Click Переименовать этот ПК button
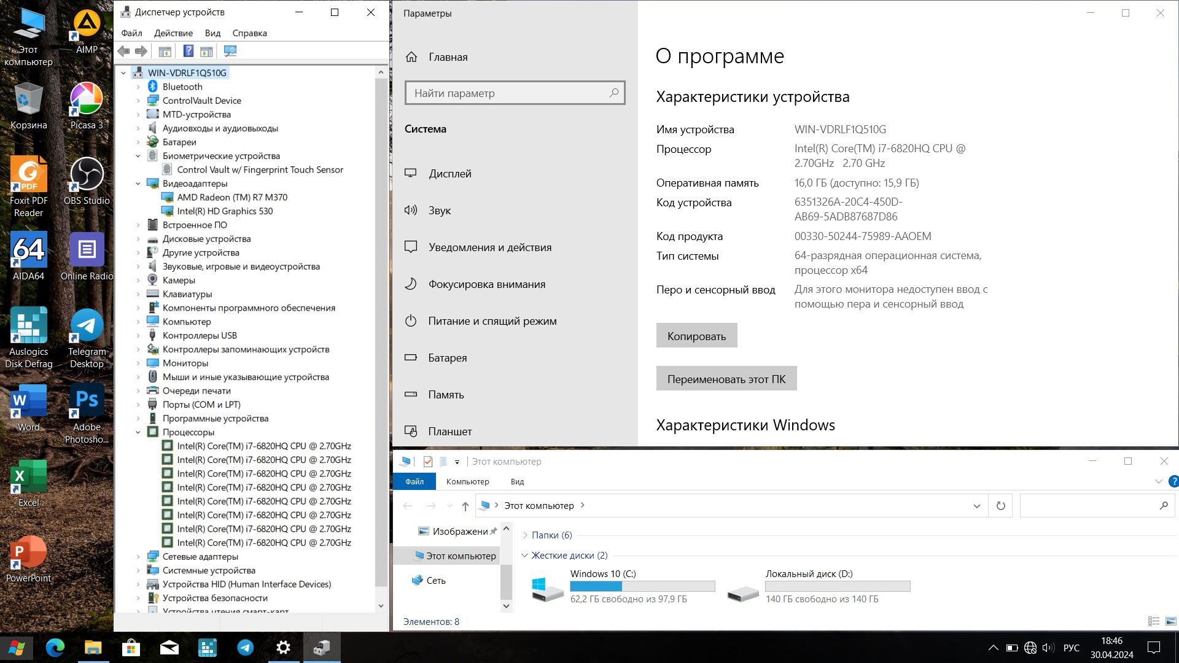Screen dimensions: 1179x663 click(726, 379)
